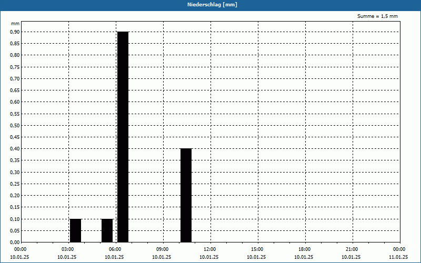
Task: Click the mm unit label on y-axis
Action: (15, 24)
